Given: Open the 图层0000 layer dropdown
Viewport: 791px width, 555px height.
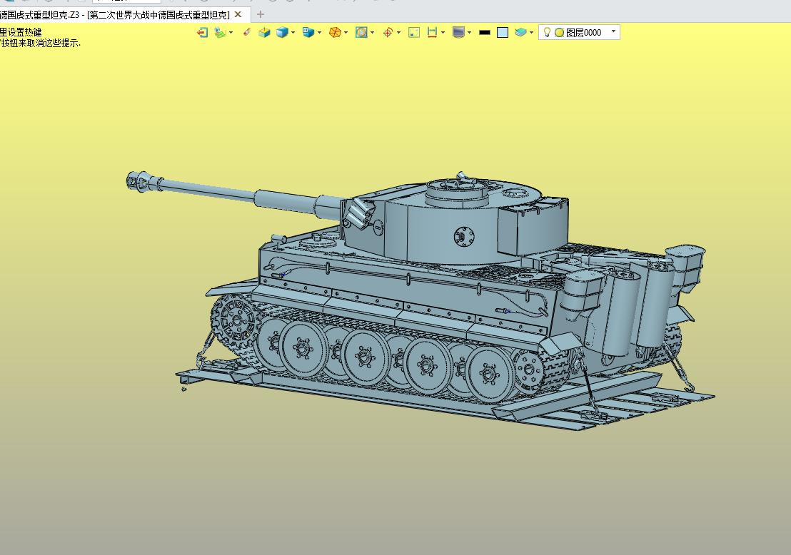Looking at the screenshot, I should tap(613, 31).
